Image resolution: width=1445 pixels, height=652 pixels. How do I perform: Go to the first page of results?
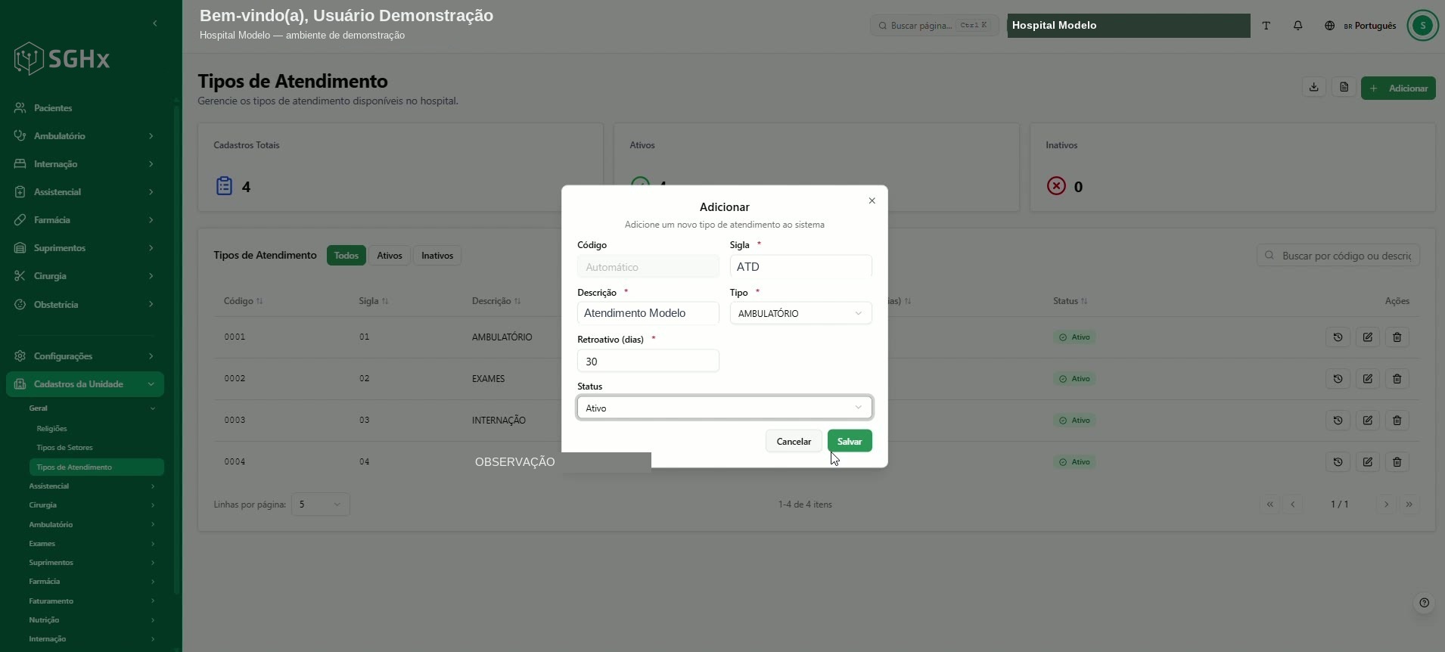[x=1270, y=505]
